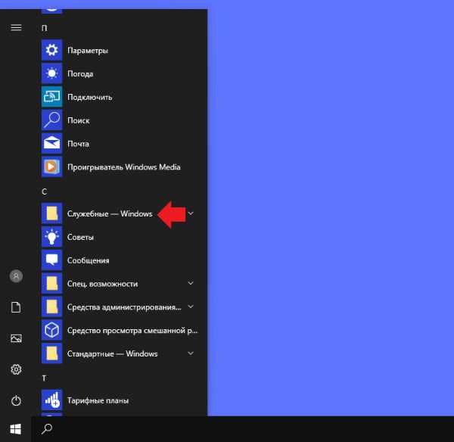The width and height of the screenshot is (454, 442).
Task: Click the Стандартные — Windows folder icon
Action: coord(51,353)
